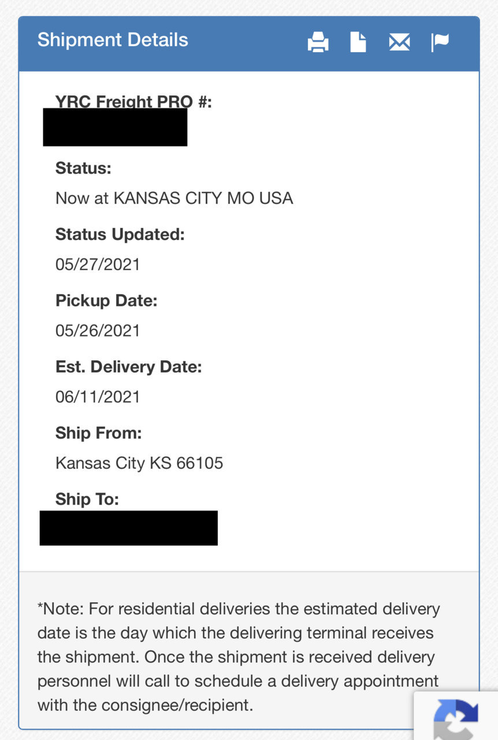The width and height of the screenshot is (498, 740).
Task: Click the Ship To label
Action: click(x=87, y=499)
